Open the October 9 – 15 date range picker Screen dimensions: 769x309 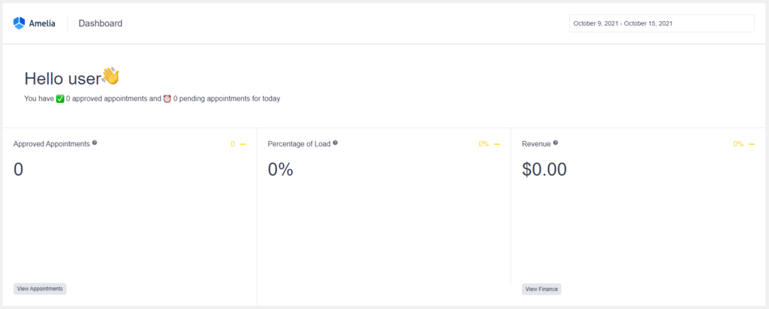(x=662, y=23)
